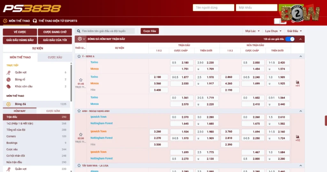The height and width of the screenshot is (172, 327).
Task: Bet Nottingham Forest 1X2 at 2.270
Action: 159,138
